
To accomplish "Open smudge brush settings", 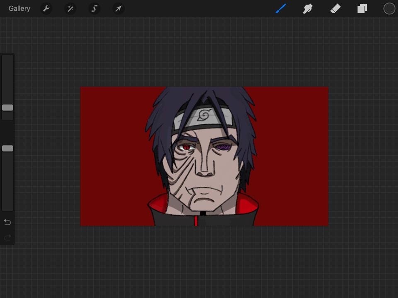I will pos(308,8).
